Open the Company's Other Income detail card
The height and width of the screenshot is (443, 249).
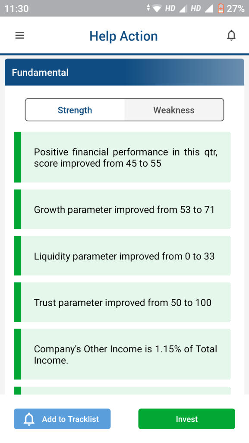[x=125, y=354]
